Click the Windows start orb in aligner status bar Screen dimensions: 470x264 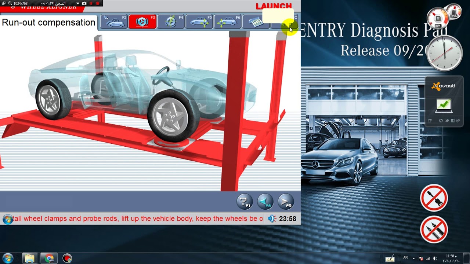[7, 219]
